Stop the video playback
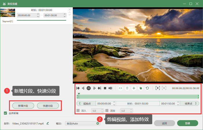Image resolution: width=203 pixels, height=130 pixels. point(105,88)
